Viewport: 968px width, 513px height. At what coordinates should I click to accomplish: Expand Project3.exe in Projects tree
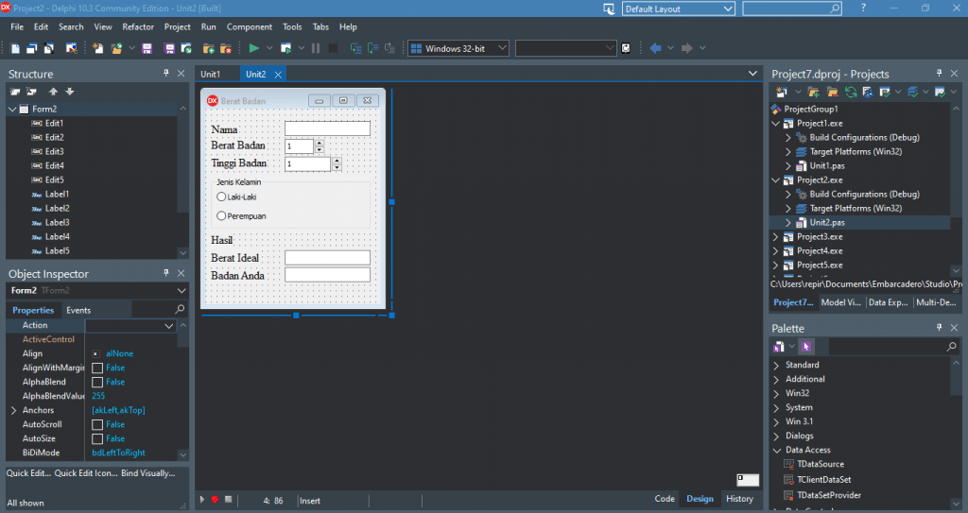click(775, 237)
